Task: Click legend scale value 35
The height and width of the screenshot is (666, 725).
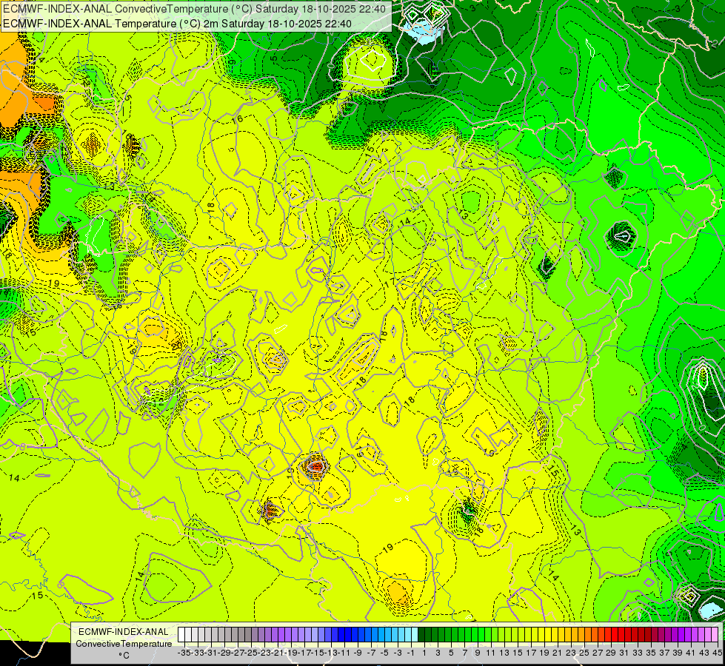Action: click(651, 653)
